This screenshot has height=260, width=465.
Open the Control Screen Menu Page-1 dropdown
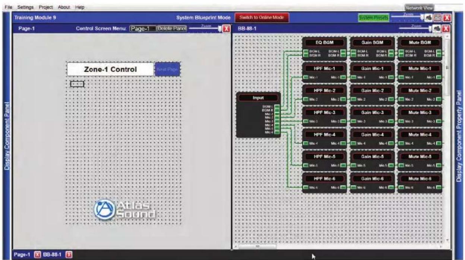pos(143,29)
